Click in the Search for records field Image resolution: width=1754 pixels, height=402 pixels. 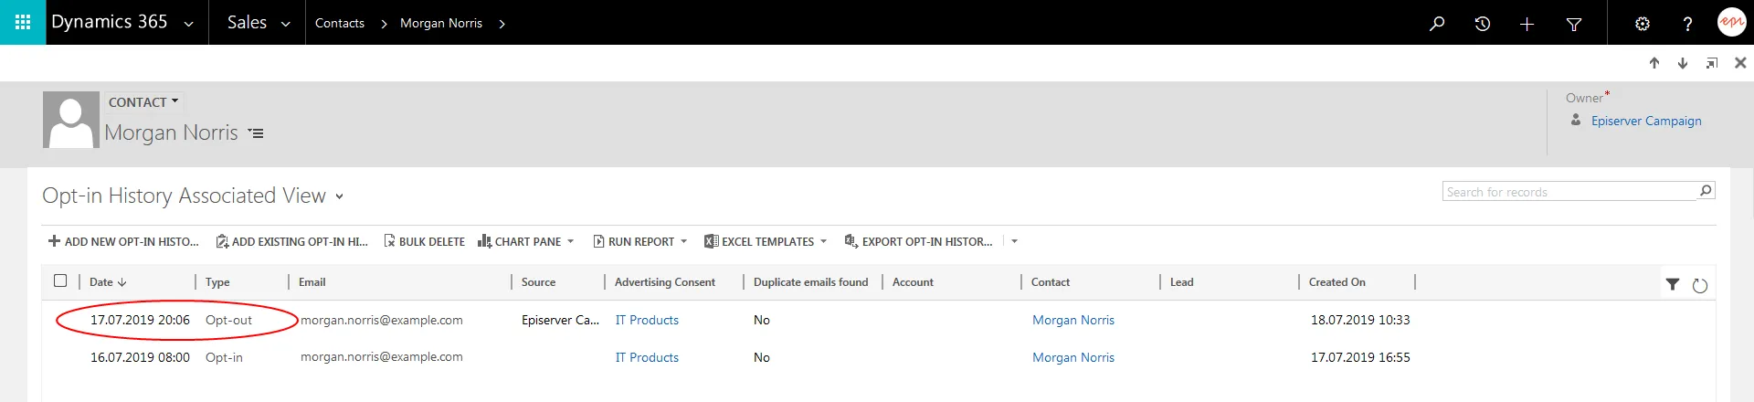point(1569,191)
